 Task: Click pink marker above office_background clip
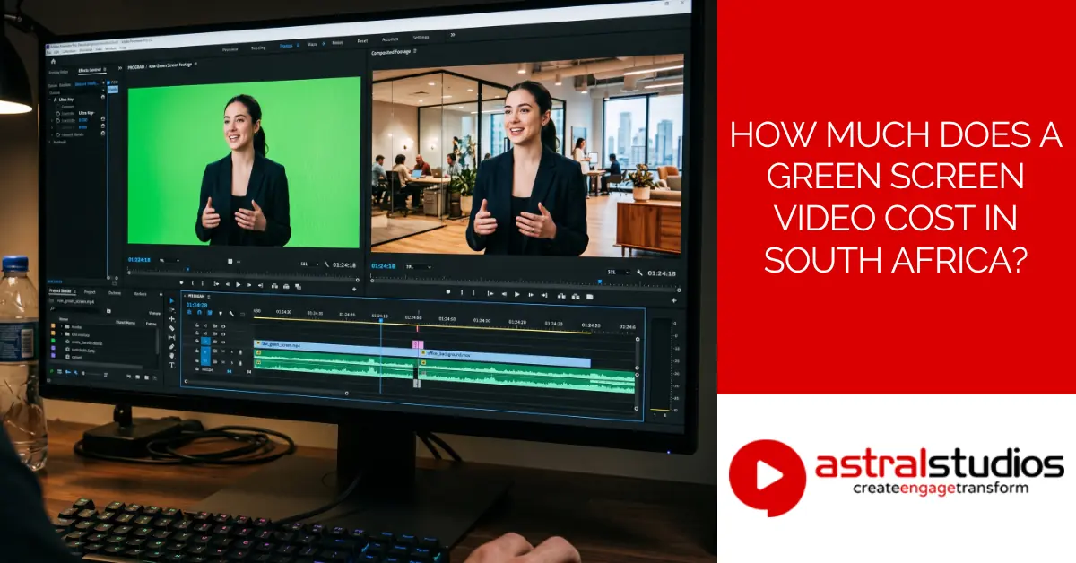tap(418, 344)
